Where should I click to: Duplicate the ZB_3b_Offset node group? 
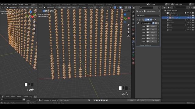tap(156, 23)
